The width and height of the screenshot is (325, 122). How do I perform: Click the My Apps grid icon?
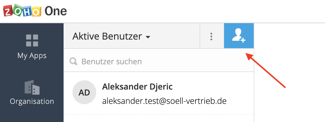pyautogui.click(x=32, y=40)
